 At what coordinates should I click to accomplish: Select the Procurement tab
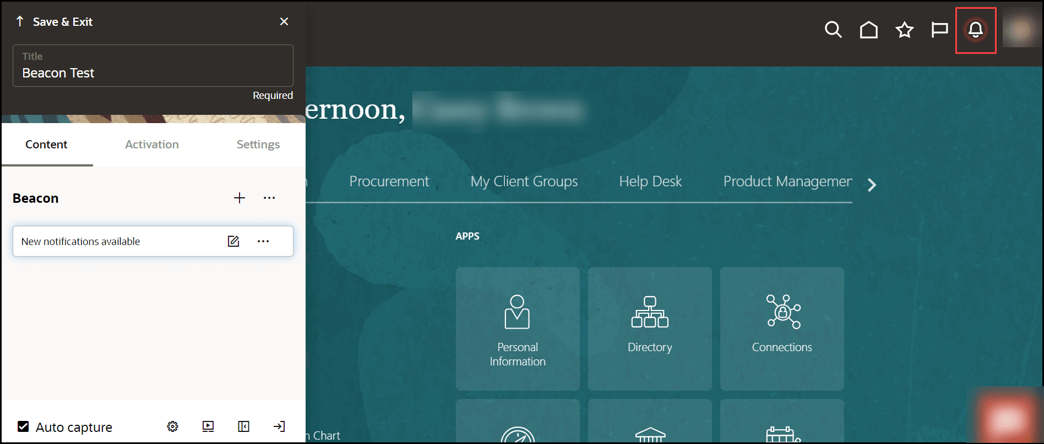tap(389, 181)
